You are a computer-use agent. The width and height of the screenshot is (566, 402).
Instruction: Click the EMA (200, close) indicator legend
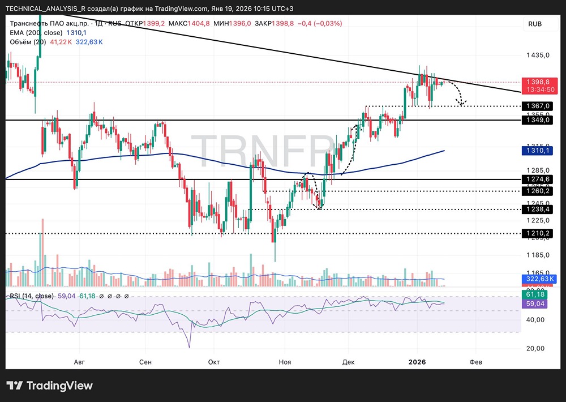(x=36, y=33)
